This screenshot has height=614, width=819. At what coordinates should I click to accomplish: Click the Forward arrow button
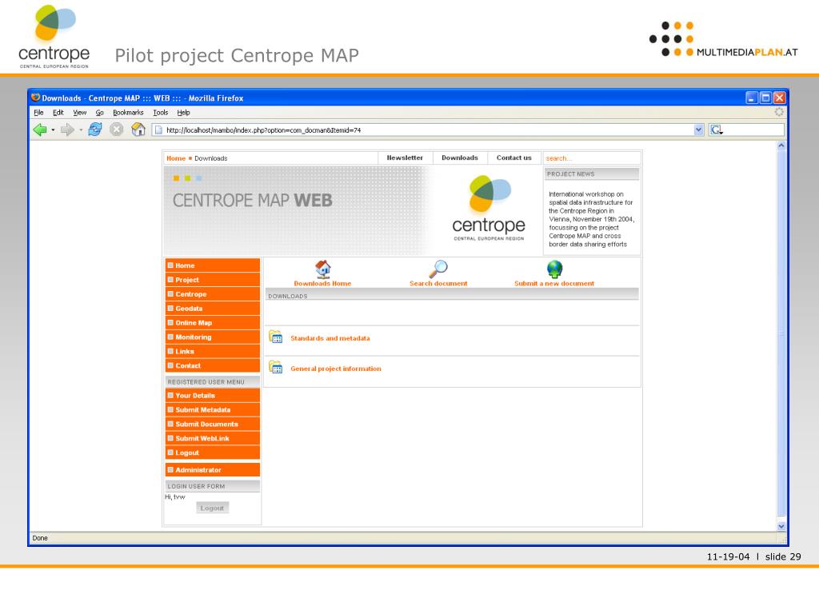[x=67, y=130]
